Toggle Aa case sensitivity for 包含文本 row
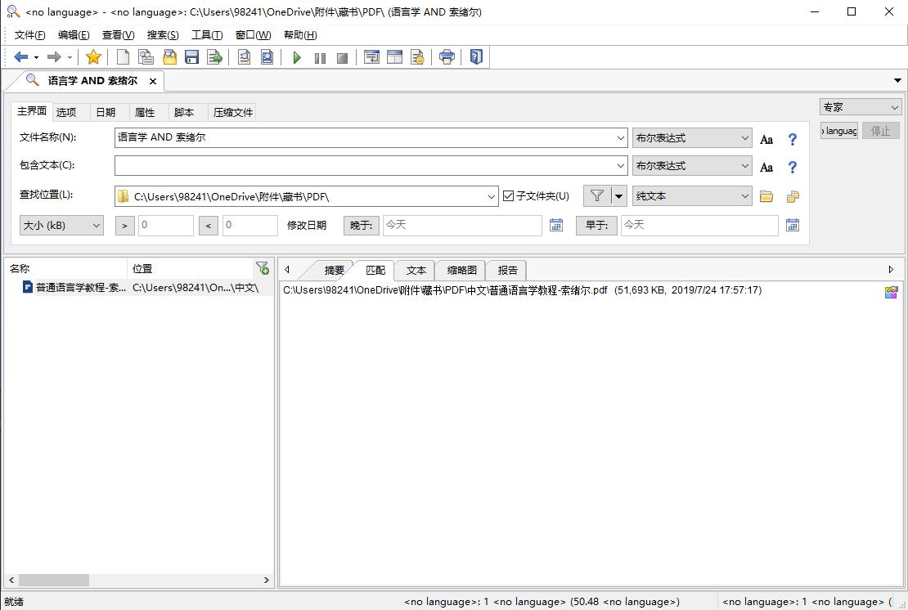This screenshot has height=610, width=908. pos(766,167)
